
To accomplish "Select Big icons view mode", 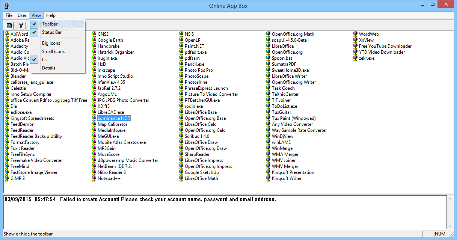I will click(57, 43).
